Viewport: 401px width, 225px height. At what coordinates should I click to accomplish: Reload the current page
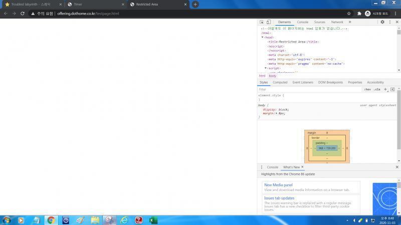click(23, 14)
